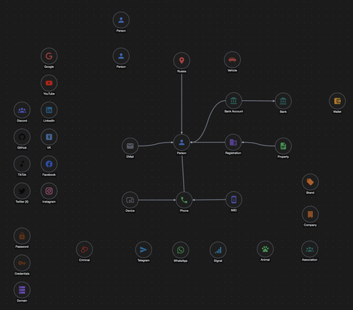Select the EMail envelope node

(130, 146)
